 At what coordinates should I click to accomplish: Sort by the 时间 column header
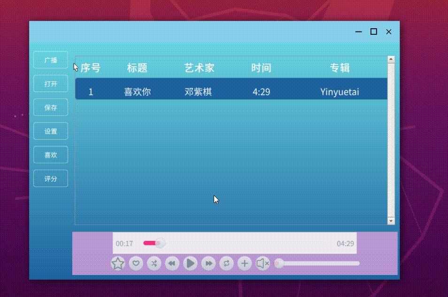[261, 68]
